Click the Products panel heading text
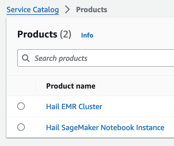The image size is (174, 146). (x=37, y=34)
